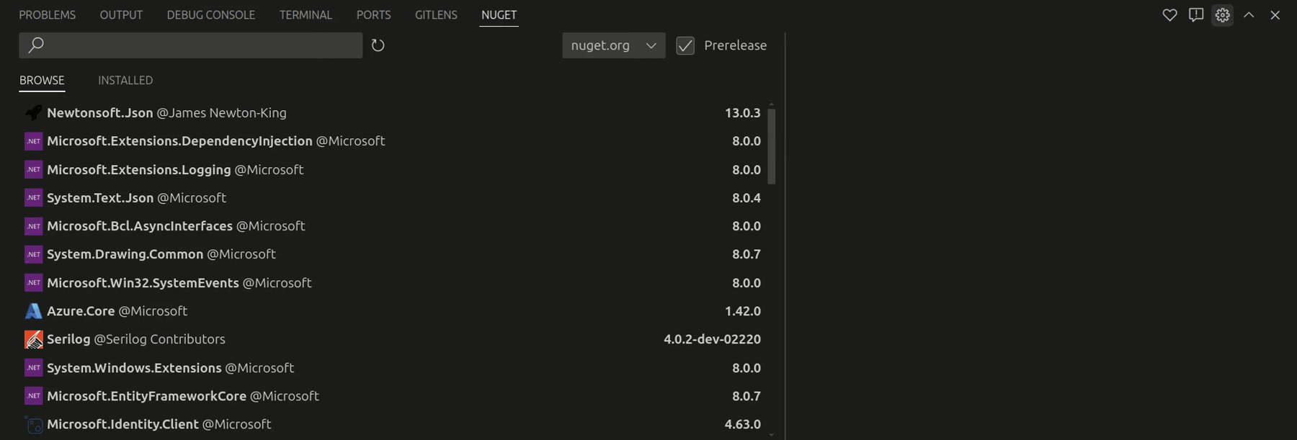1297x440 pixels.
Task: Select the Azure.Core package name
Action: [x=81, y=311]
